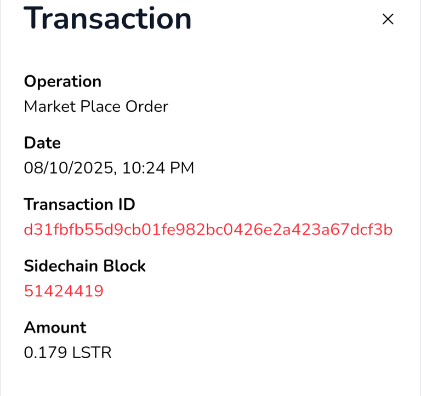Click the ID text in Transaction ID label
The height and width of the screenshot is (396, 421).
click(126, 204)
